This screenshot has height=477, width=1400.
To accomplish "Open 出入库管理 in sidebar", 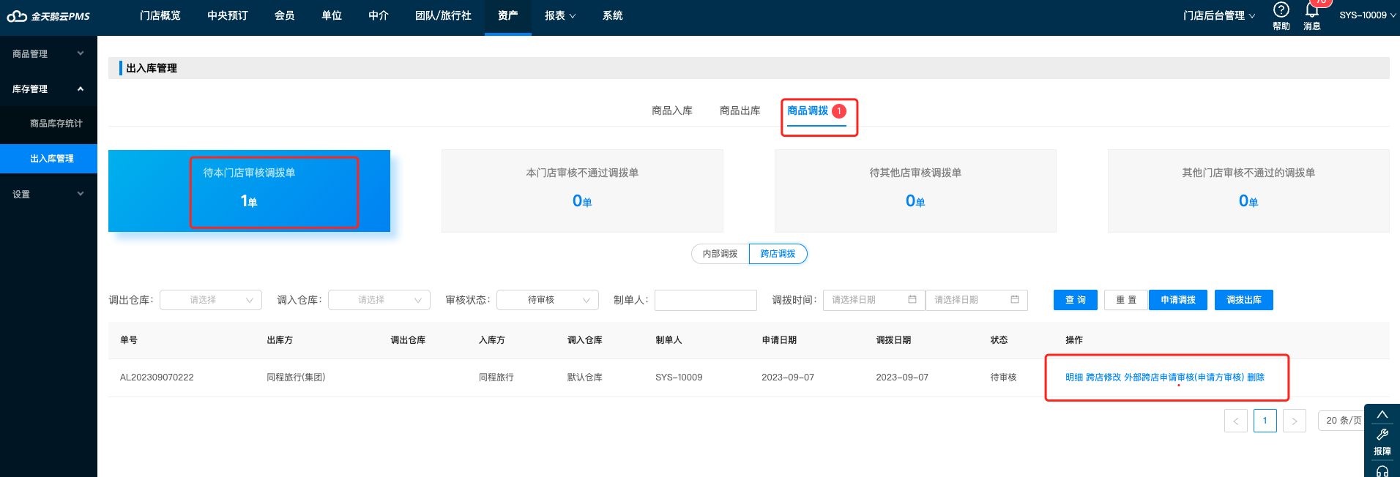I will 48,159.
